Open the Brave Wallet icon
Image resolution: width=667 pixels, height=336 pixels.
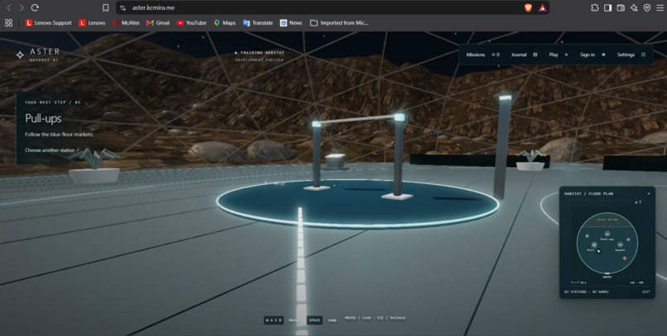coord(621,7)
